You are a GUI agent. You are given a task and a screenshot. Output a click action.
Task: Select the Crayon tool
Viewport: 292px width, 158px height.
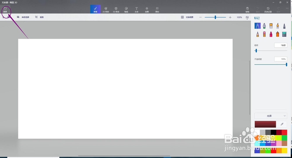(271, 34)
